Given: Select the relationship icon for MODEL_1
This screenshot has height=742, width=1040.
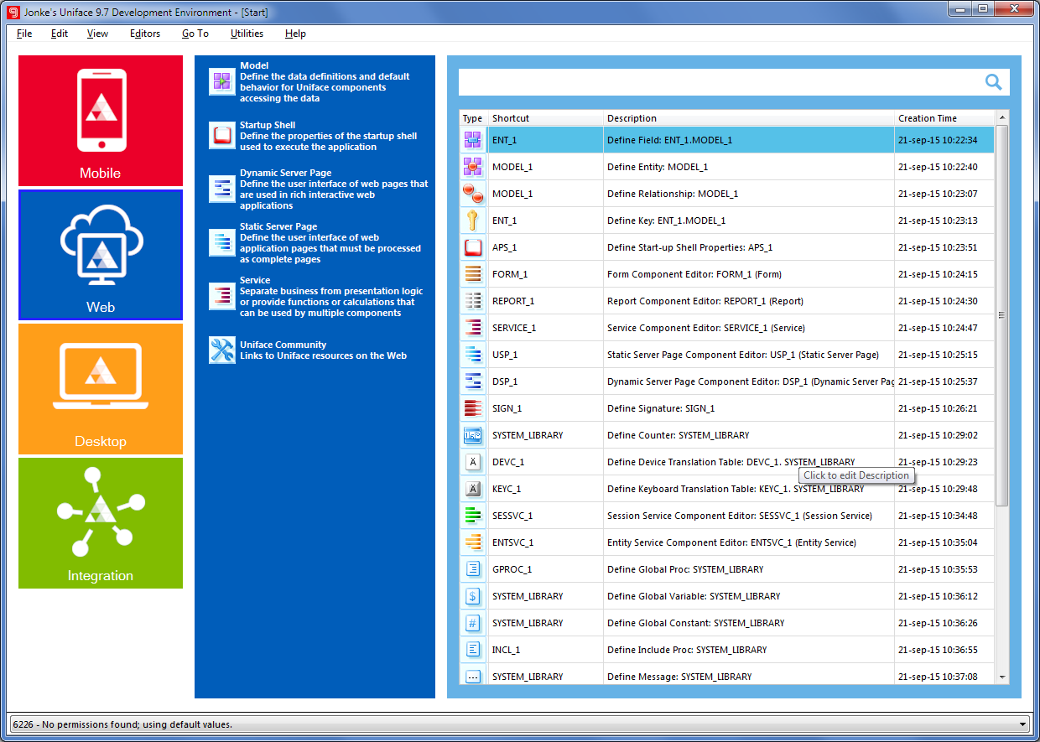Looking at the screenshot, I should [472, 193].
